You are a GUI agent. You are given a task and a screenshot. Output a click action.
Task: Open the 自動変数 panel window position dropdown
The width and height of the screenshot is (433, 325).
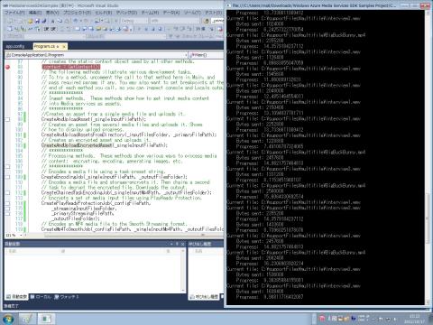coord(171,244)
